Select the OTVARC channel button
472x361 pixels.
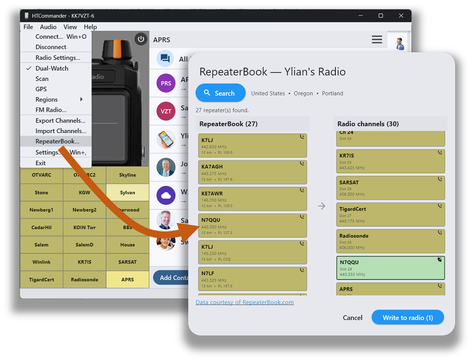(41, 175)
